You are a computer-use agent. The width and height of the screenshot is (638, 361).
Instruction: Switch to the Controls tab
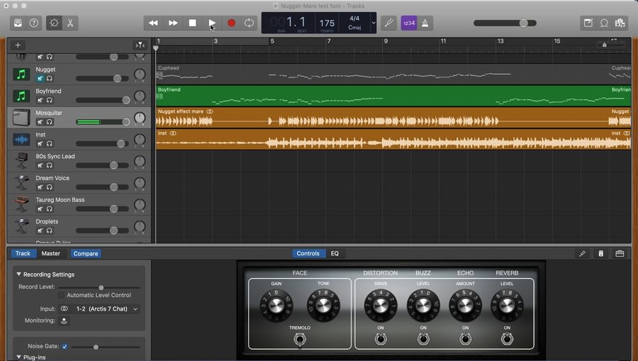coord(308,254)
